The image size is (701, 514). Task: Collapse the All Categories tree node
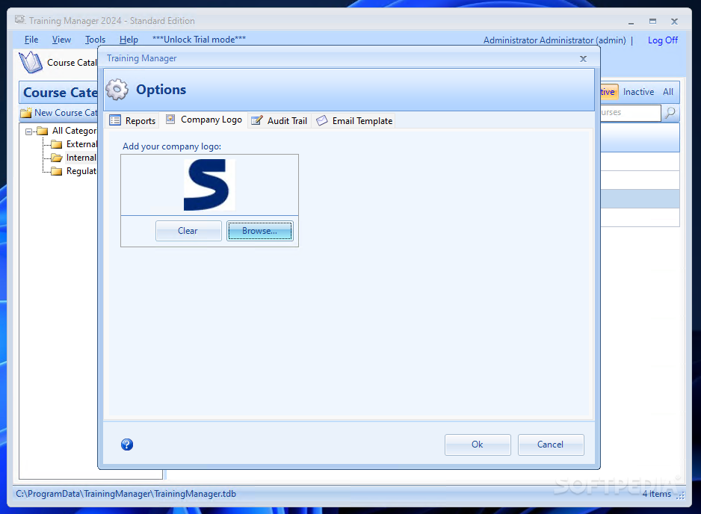28,131
